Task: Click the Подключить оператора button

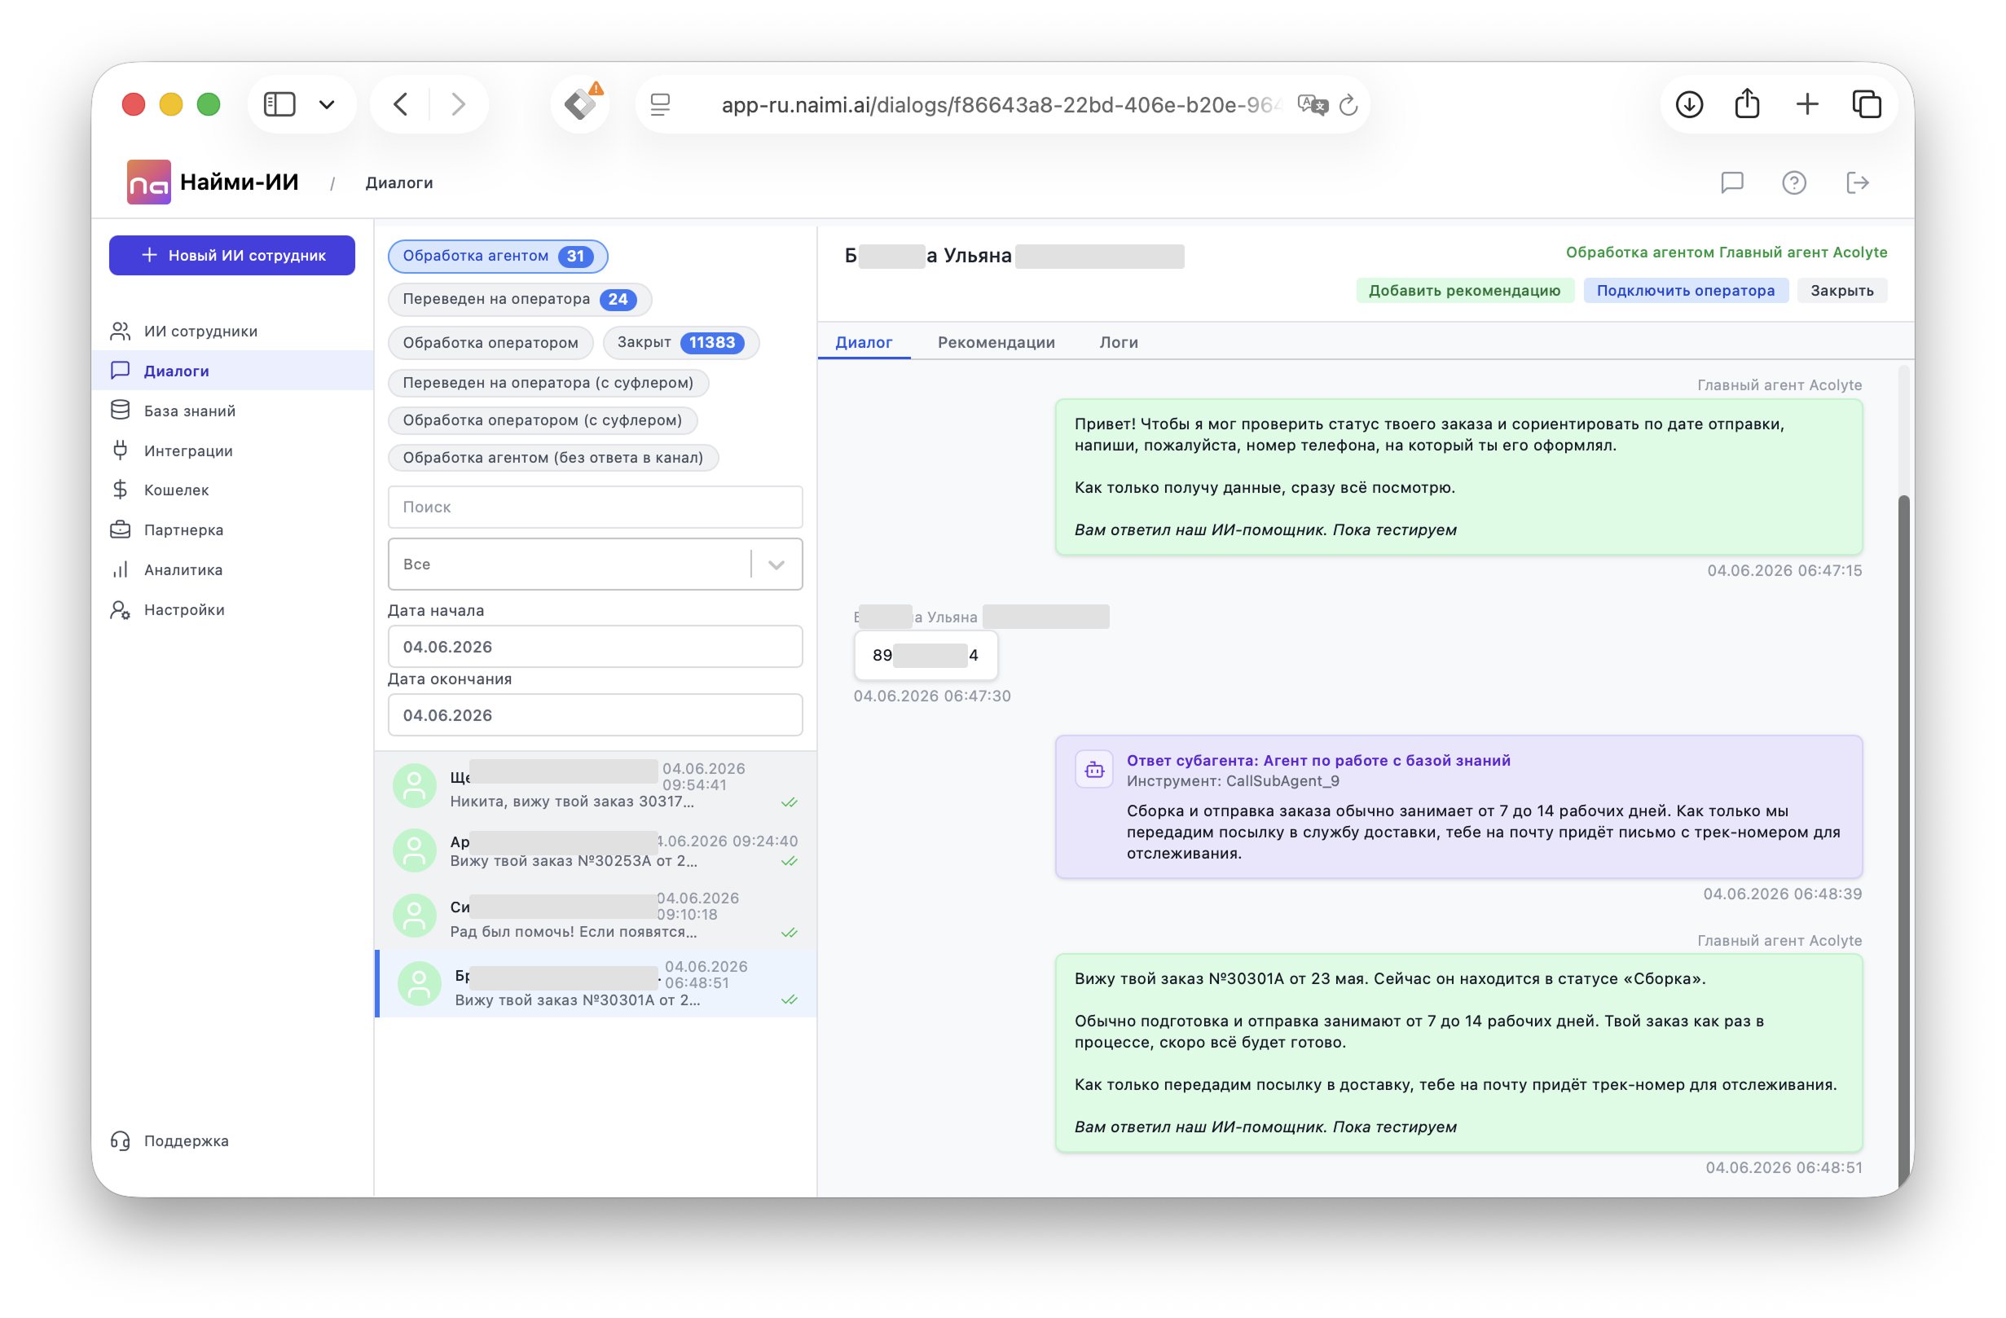Action: point(1686,291)
